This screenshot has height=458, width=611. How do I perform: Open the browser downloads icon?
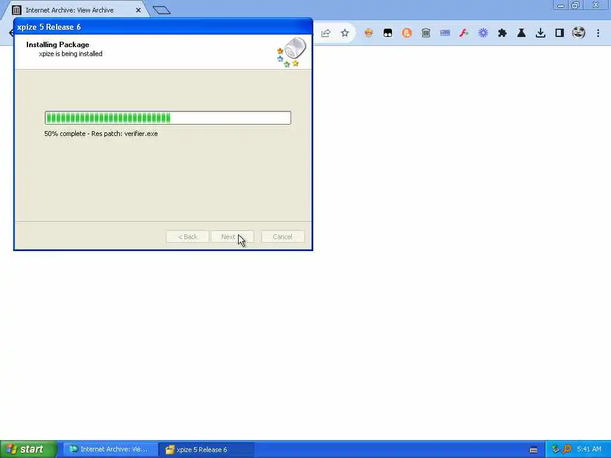541,33
